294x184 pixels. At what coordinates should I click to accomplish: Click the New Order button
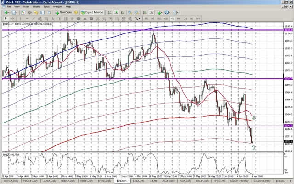coord(64,12)
